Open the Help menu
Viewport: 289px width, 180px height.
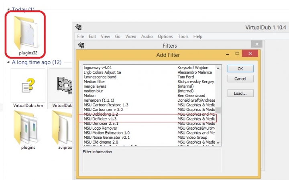[198, 36]
